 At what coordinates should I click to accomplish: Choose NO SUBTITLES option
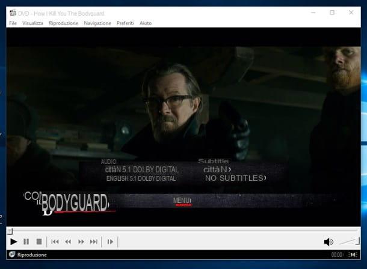coord(235,178)
